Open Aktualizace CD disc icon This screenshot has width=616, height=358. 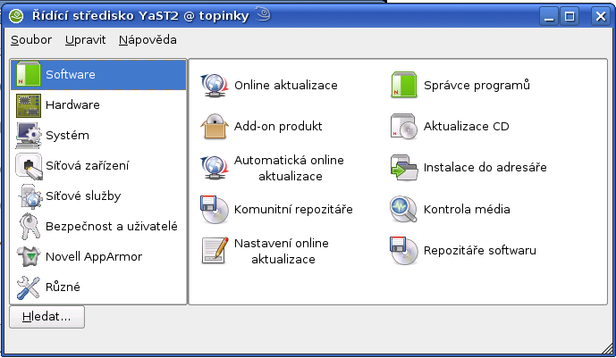pyautogui.click(x=404, y=126)
